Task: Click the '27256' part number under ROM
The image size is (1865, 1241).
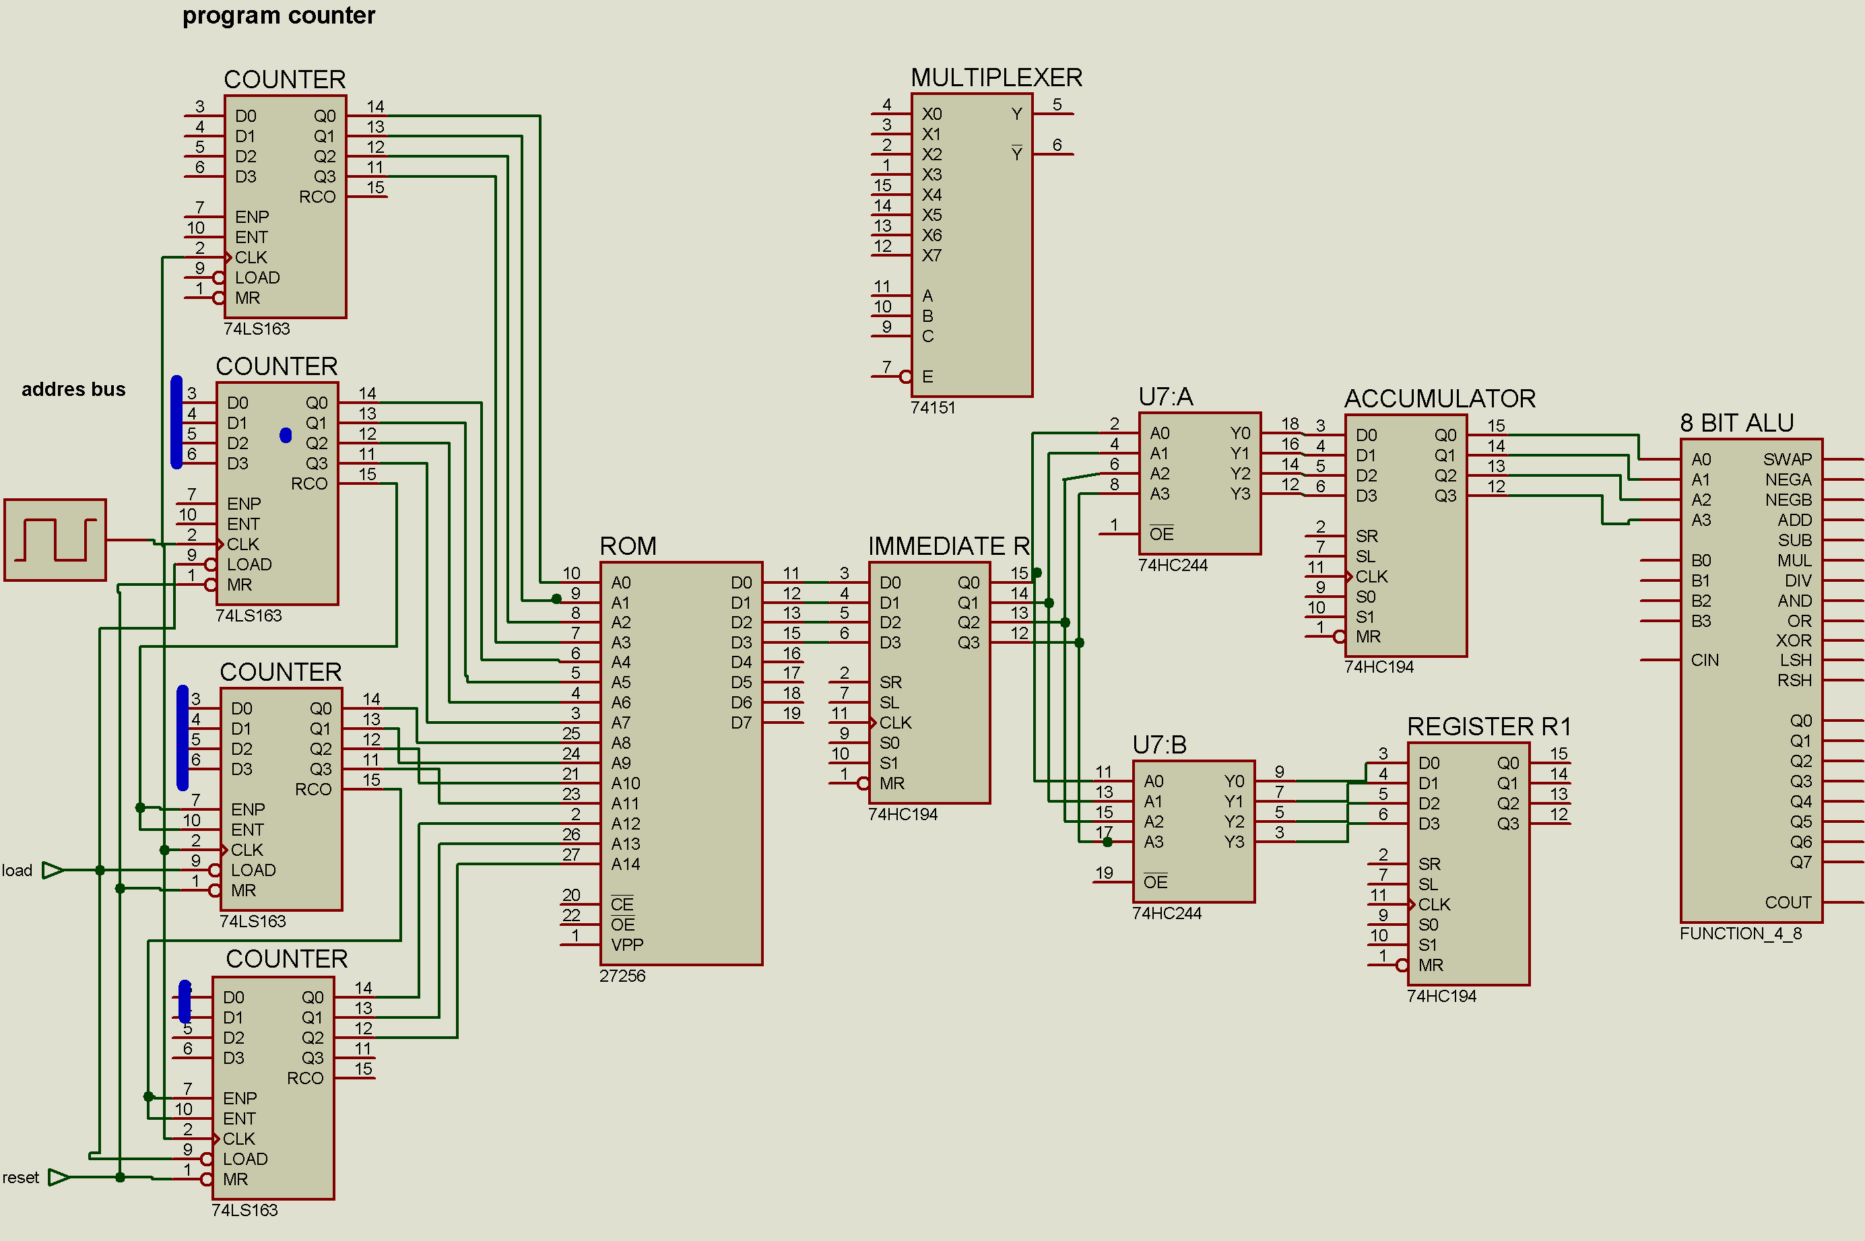Action: tap(622, 976)
